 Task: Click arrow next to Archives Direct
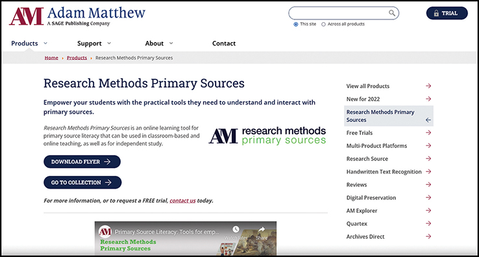pos(428,236)
